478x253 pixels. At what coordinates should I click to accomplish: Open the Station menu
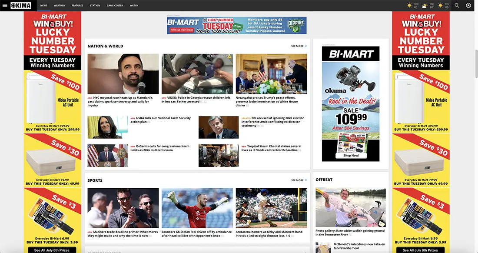(95, 6)
